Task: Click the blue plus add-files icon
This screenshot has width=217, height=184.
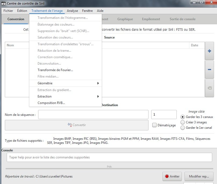Action: click(209, 51)
